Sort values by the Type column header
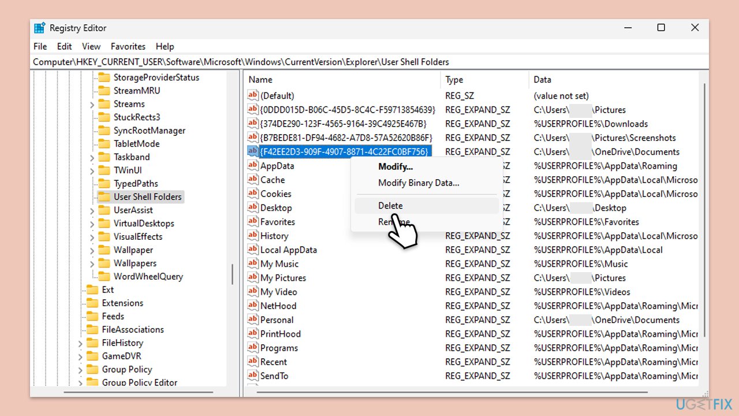739x416 pixels. [484, 80]
